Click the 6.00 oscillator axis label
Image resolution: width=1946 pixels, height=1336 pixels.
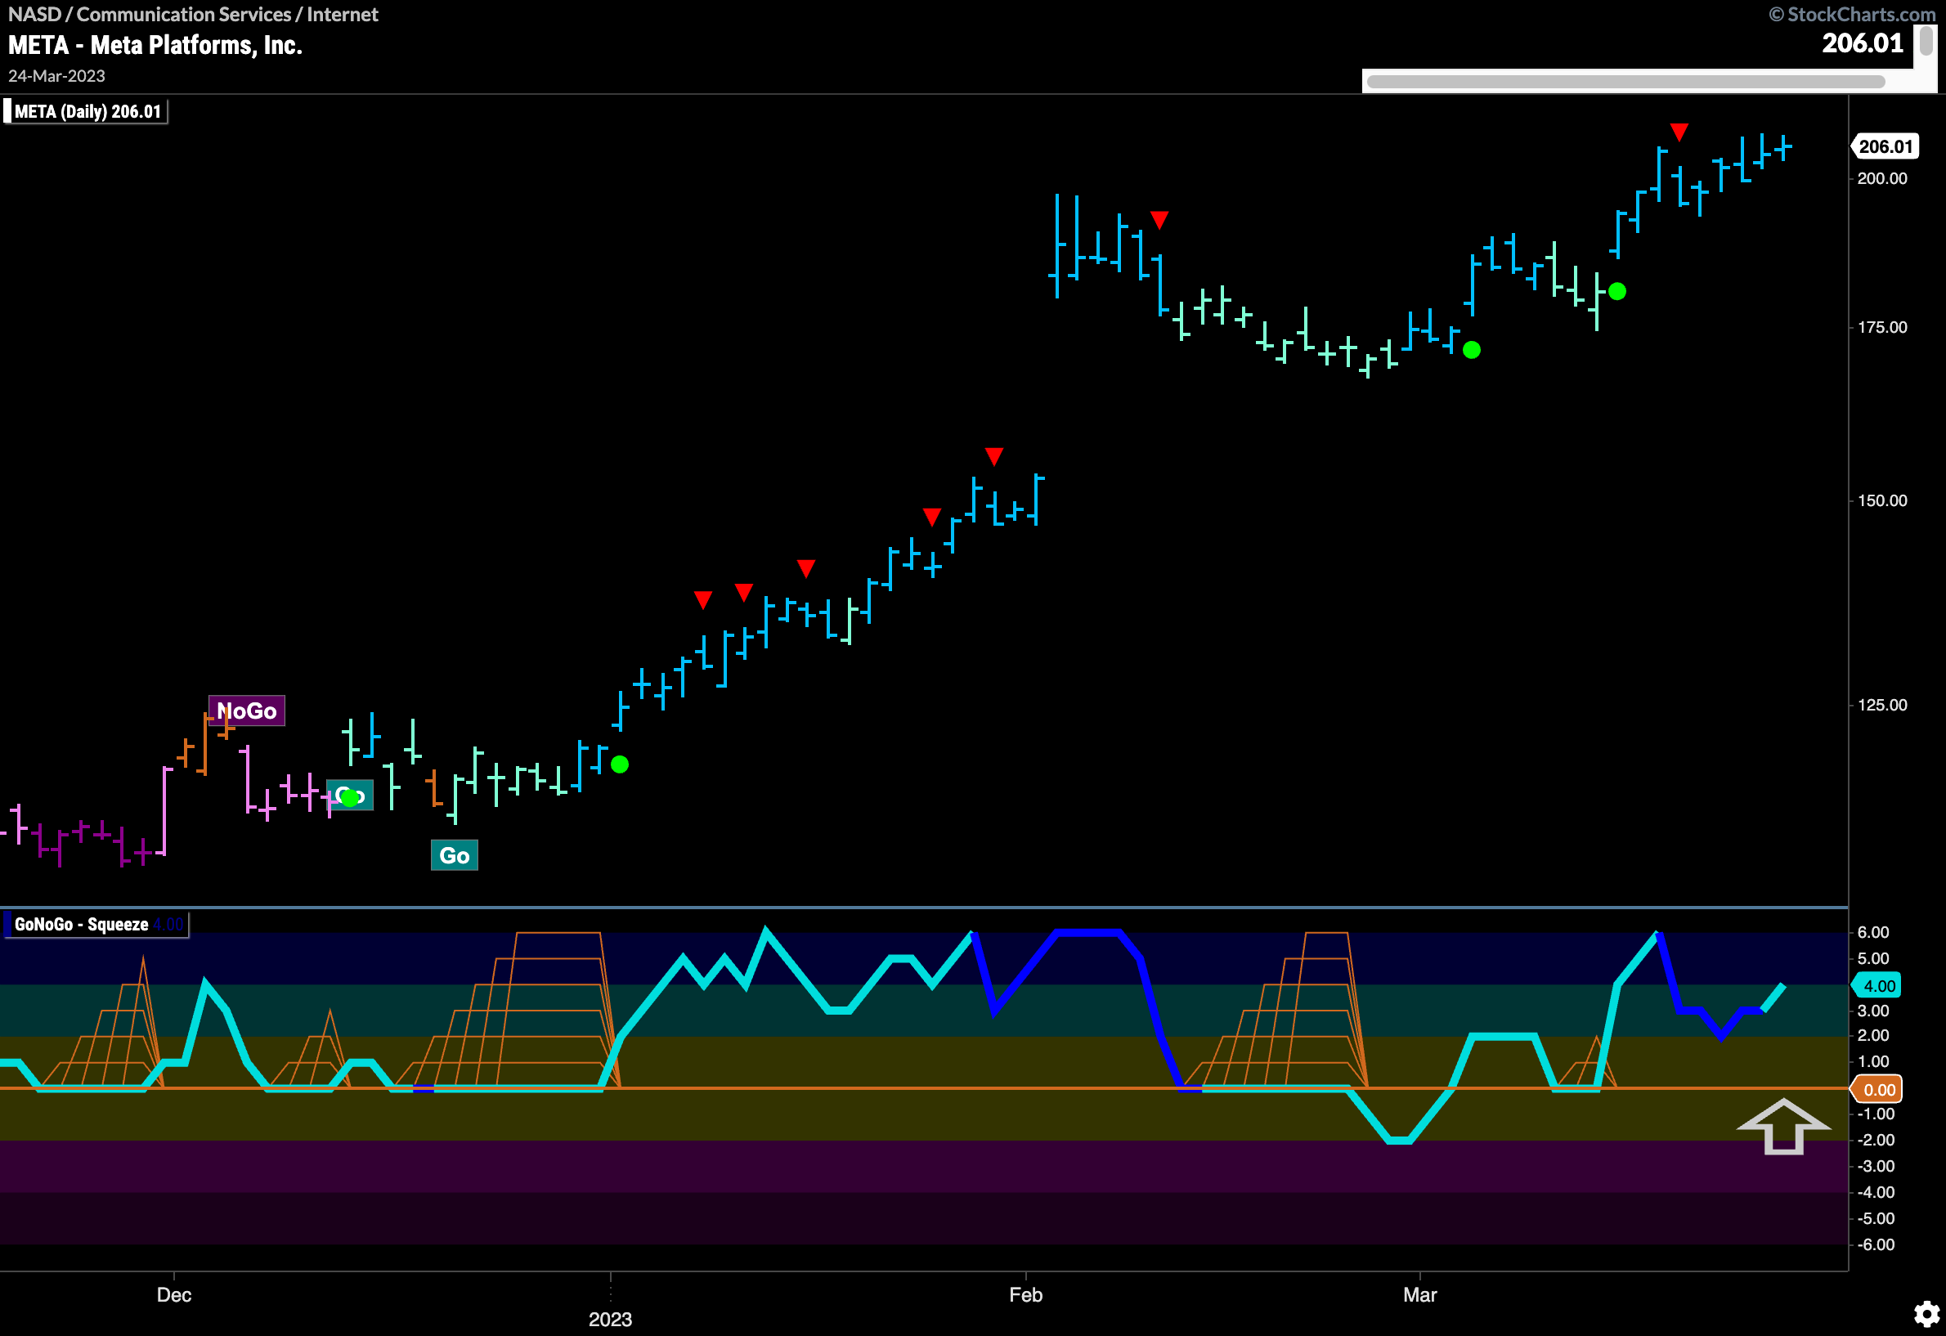click(1873, 933)
